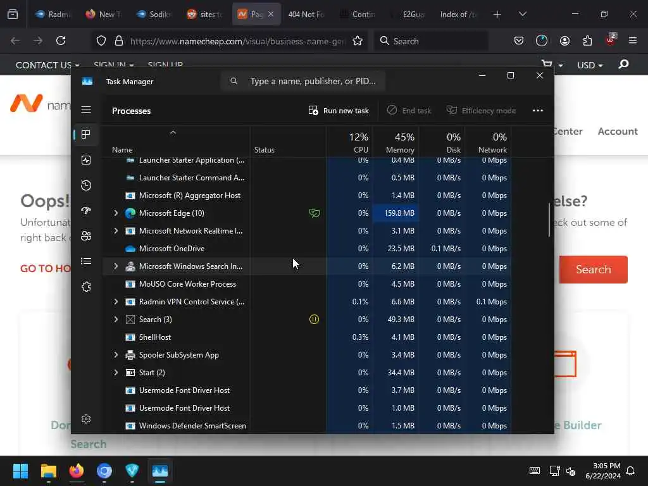This screenshot has height=486, width=648.
Task: Click the Firefox back arrow
Action: pos(15,40)
